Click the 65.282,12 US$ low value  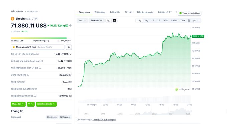[x=17, y=41]
